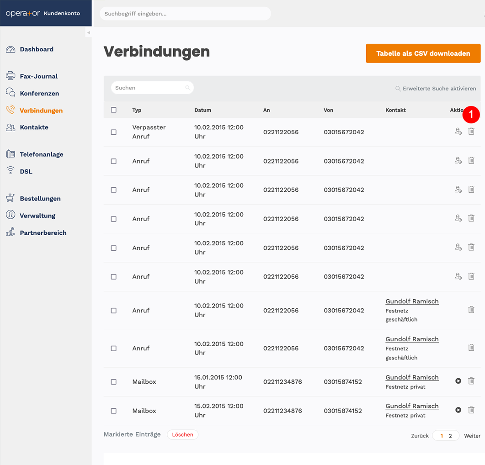Go to Konferenzen section
Image resolution: width=485 pixels, height=465 pixels.
[39, 93]
